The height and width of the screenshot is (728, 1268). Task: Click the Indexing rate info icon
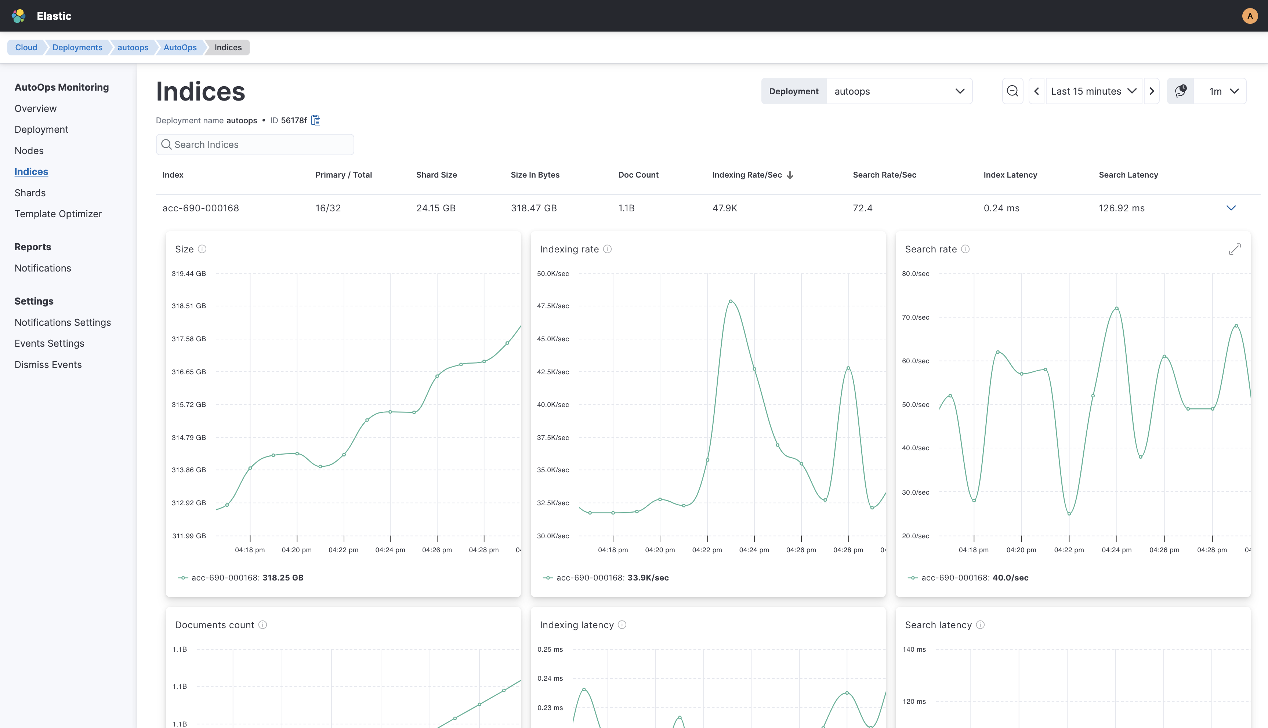[607, 248]
